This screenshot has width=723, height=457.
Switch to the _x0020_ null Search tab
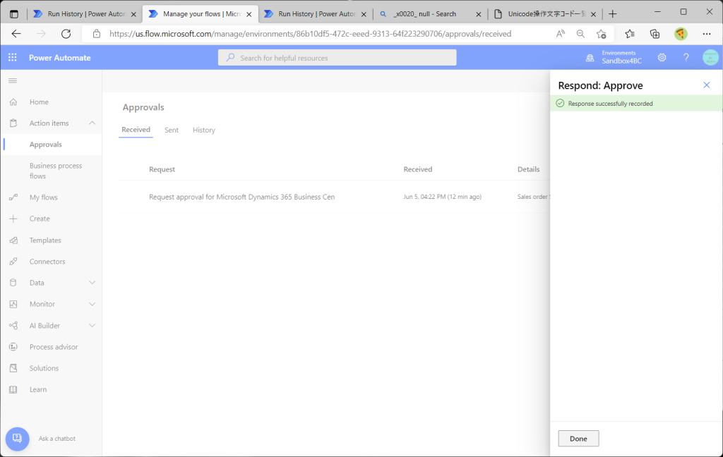point(430,14)
